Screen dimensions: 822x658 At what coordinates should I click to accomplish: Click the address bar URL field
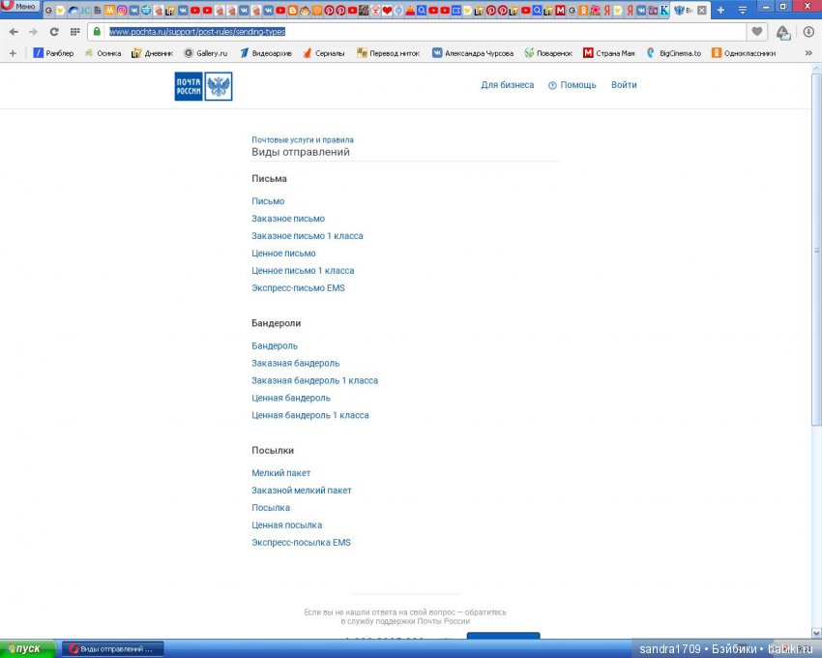point(387,31)
